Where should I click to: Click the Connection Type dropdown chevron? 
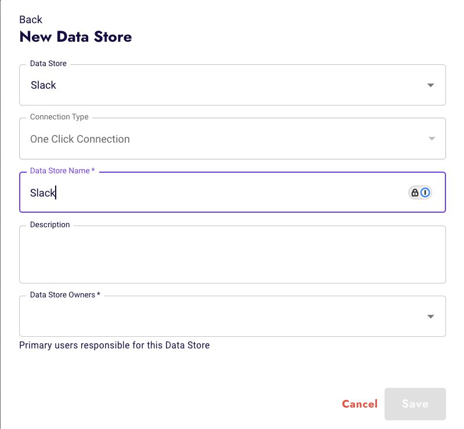point(431,139)
